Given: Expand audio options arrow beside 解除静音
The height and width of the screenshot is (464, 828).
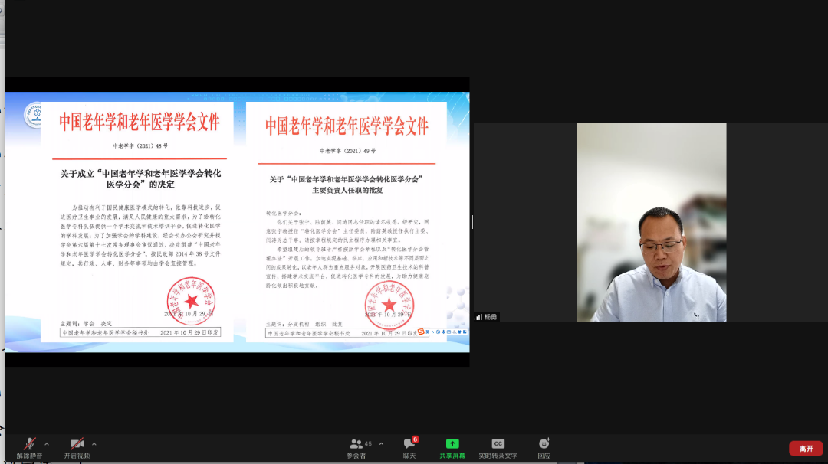Looking at the screenshot, I should coord(47,444).
